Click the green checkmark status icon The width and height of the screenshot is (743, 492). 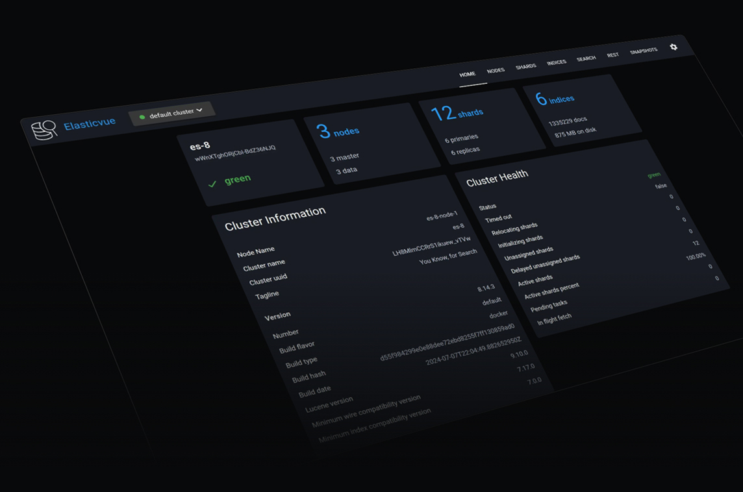(x=212, y=184)
